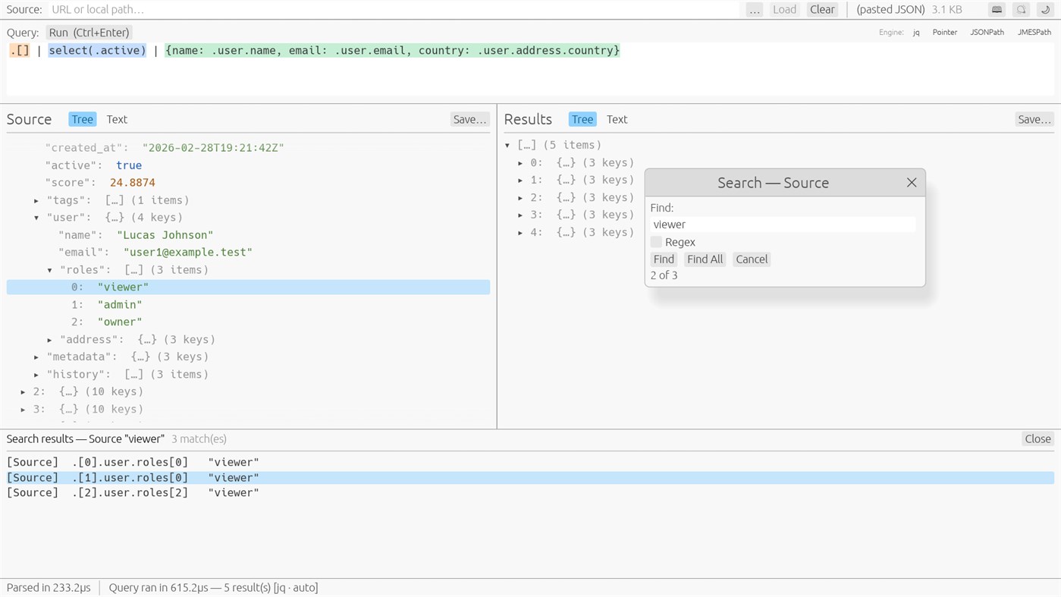Screen dimensions: 1061x597
Task: Expand result item 4 in Results tree
Action: point(520,233)
